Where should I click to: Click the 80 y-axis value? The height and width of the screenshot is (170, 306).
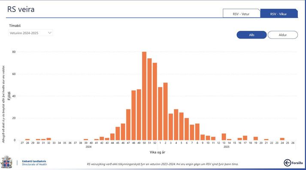tap(14, 52)
